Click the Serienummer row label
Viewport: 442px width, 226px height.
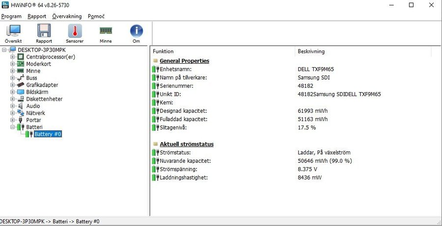[x=177, y=86]
